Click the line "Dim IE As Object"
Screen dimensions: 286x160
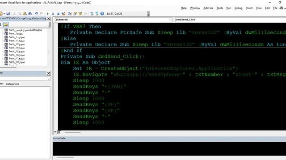[x=85, y=62]
